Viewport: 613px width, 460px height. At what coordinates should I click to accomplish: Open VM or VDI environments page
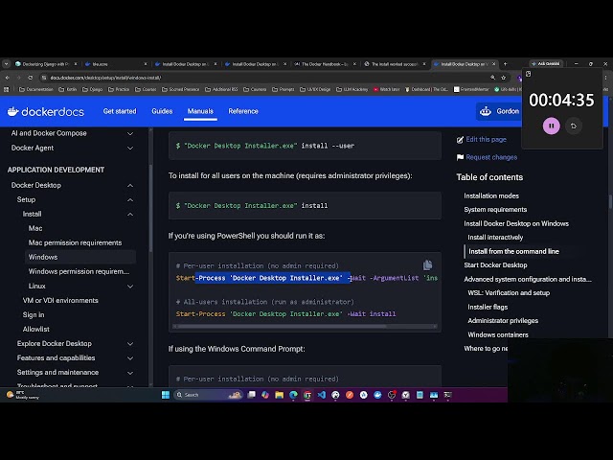(x=60, y=300)
